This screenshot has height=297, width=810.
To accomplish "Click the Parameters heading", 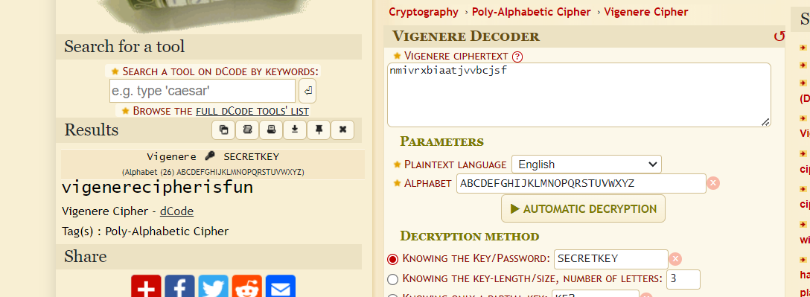I will 441,141.
